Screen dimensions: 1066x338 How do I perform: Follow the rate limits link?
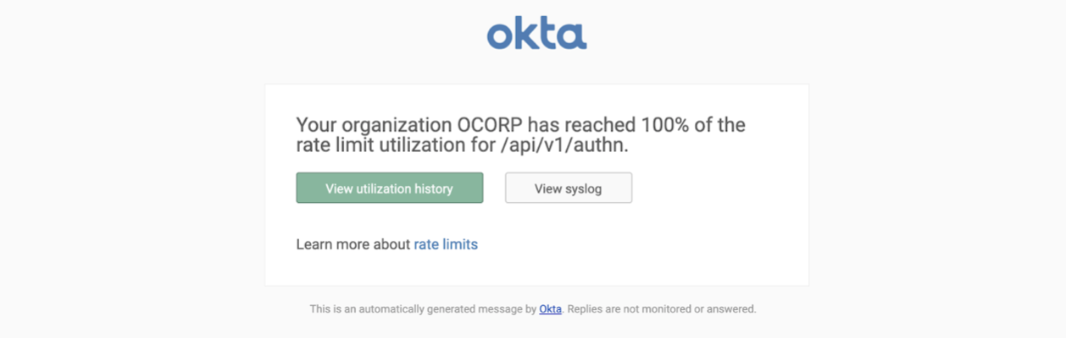(x=446, y=244)
